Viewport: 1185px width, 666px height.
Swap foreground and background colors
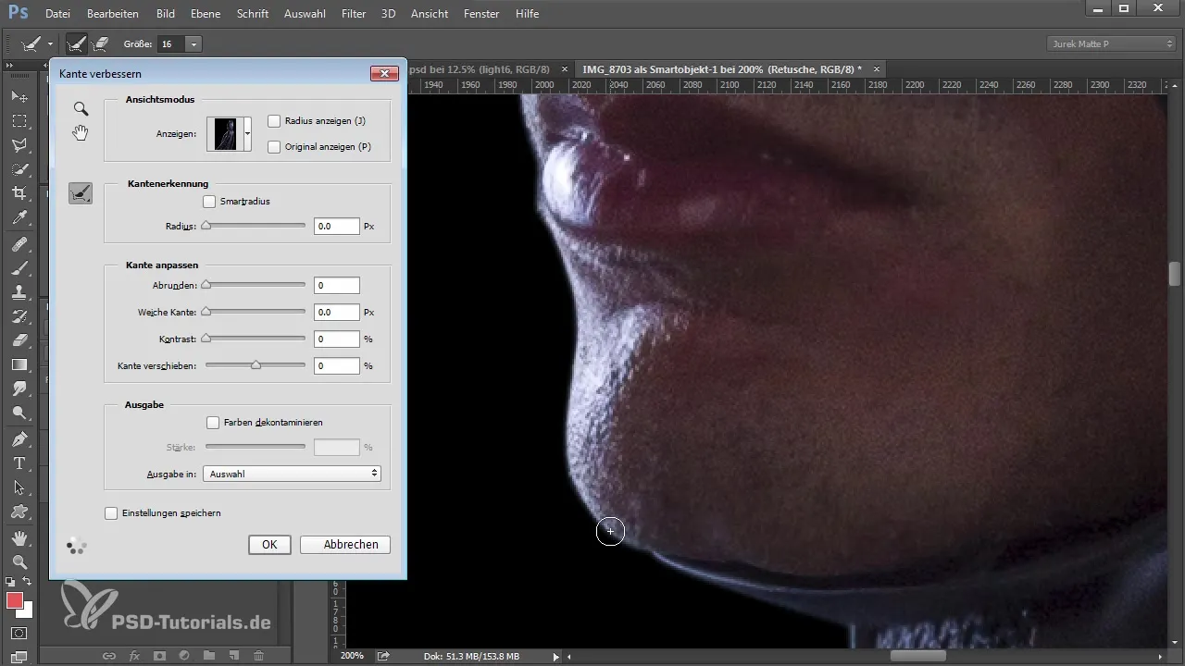click(x=28, y=581)
